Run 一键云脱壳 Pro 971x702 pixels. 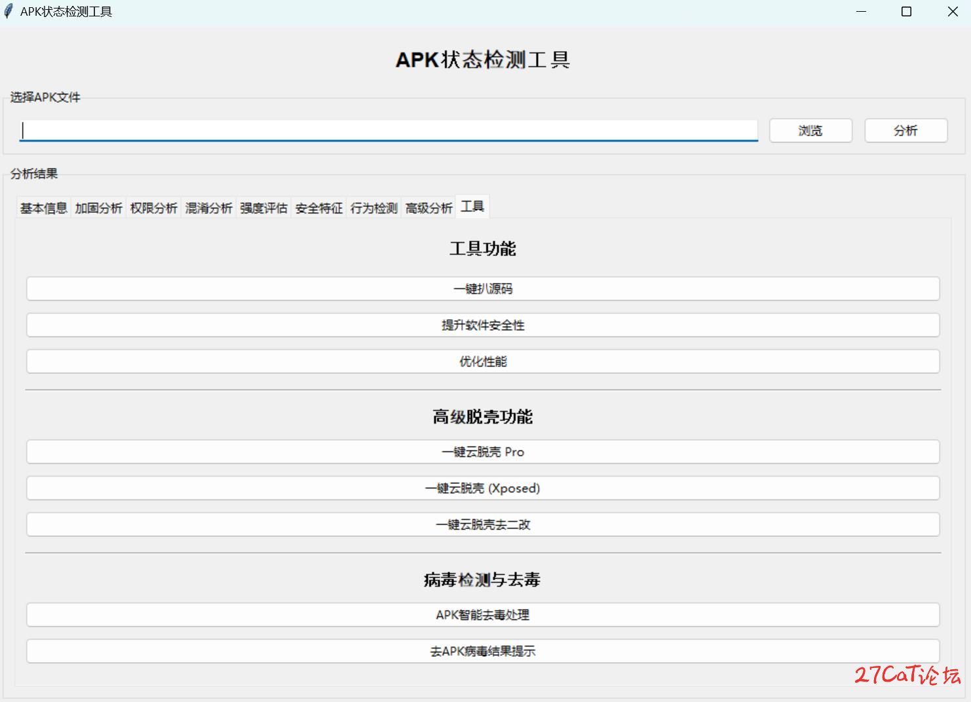click(x=483, y=452)
